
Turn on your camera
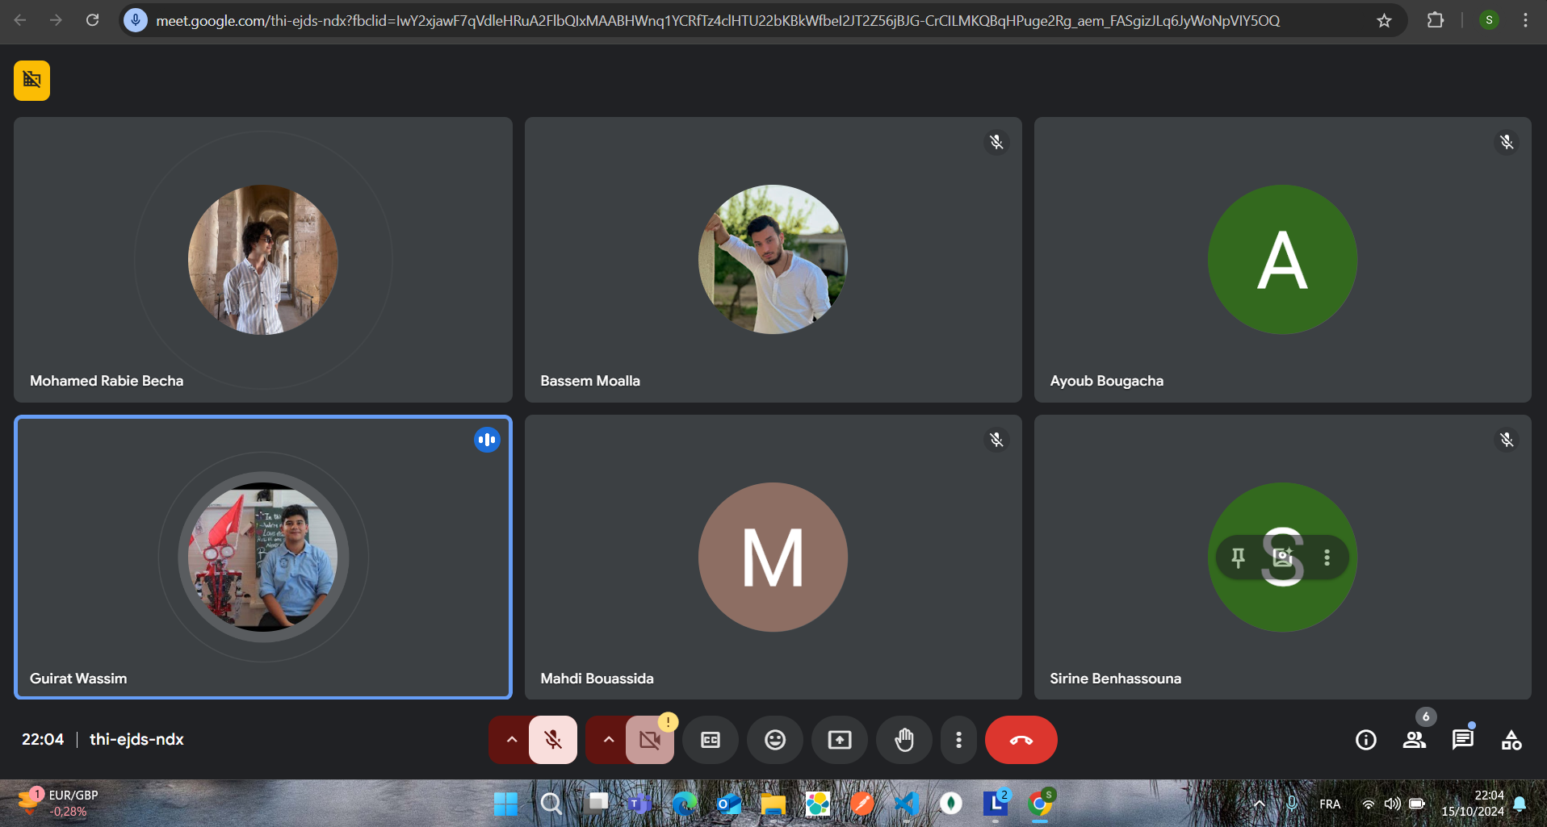pos(650,740)
